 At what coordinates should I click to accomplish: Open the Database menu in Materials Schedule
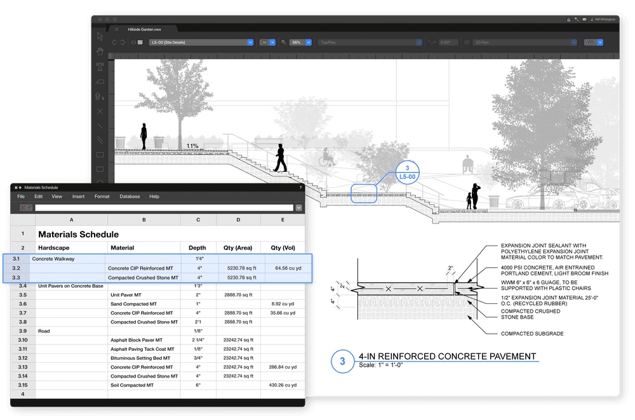coord(130,197)
